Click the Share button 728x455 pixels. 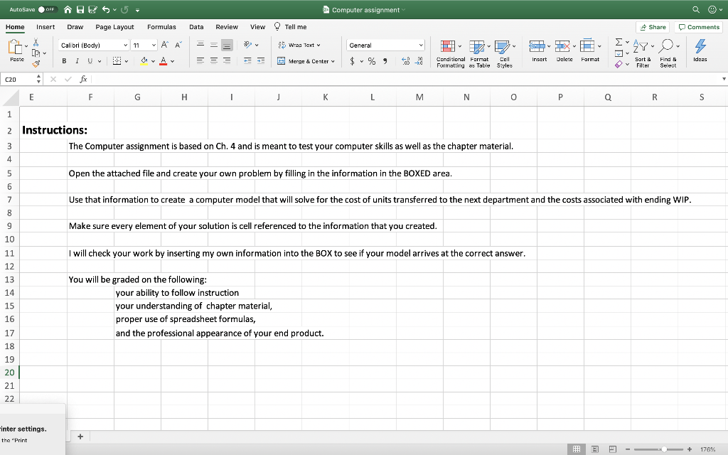tap(652, 26)
